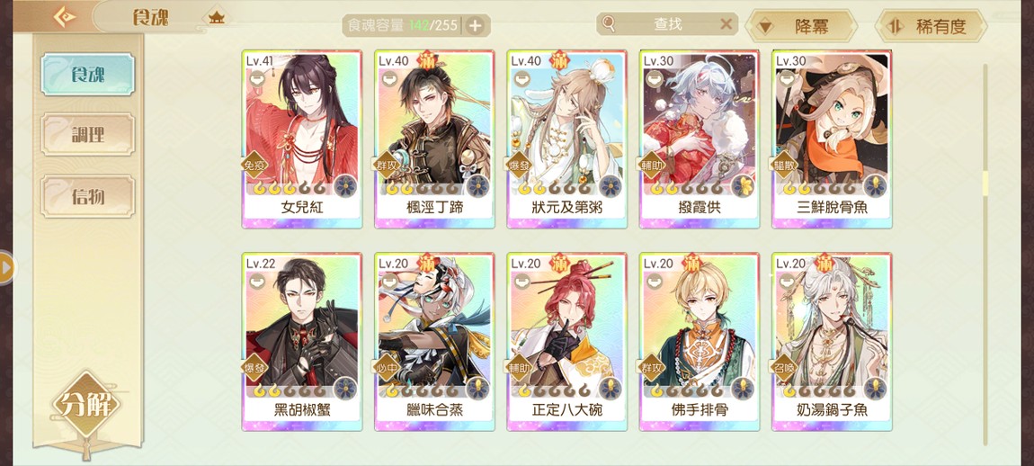
Task: Tap 女兒紅 card's element flower badge
Action: [x=345, y=185]
